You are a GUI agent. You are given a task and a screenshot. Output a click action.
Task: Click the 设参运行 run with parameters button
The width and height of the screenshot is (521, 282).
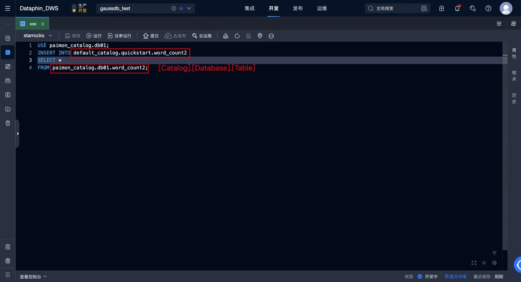coord(119,36)
